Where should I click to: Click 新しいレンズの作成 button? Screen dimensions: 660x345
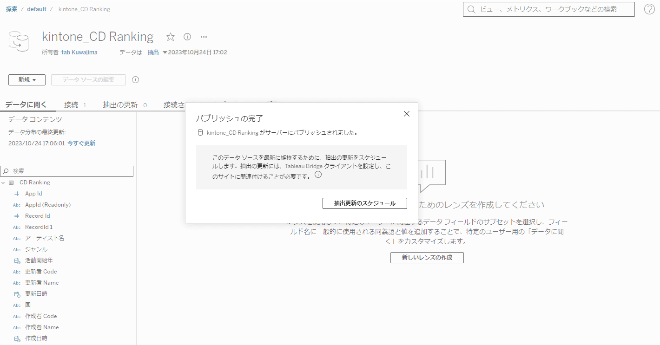point(427,257)
